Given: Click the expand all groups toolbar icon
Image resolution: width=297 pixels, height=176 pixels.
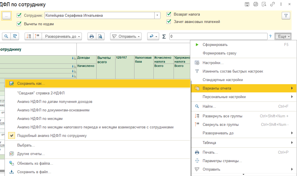Looking at the screenshot, I should (x=29, y=36).
